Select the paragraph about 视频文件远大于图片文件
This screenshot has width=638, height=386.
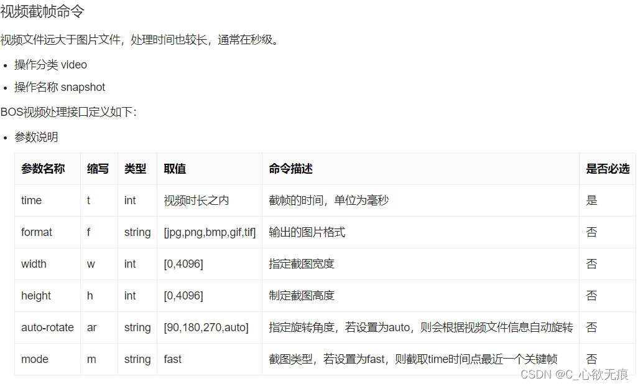click(x=140, y=40)
